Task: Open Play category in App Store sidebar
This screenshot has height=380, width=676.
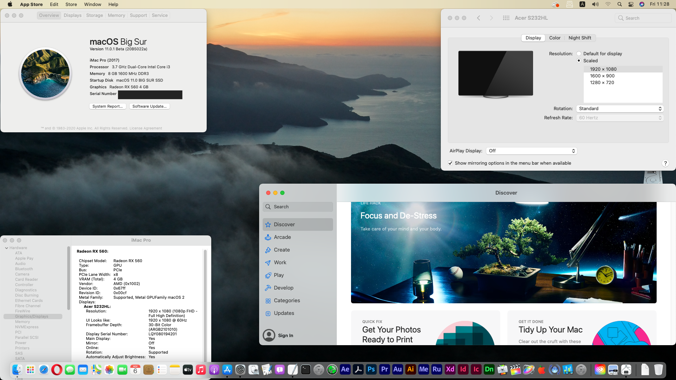Action: click(x=298, y=275)
